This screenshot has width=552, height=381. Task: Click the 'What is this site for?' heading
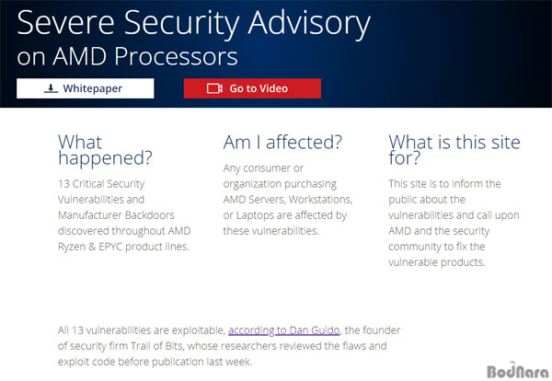[454, 150]
